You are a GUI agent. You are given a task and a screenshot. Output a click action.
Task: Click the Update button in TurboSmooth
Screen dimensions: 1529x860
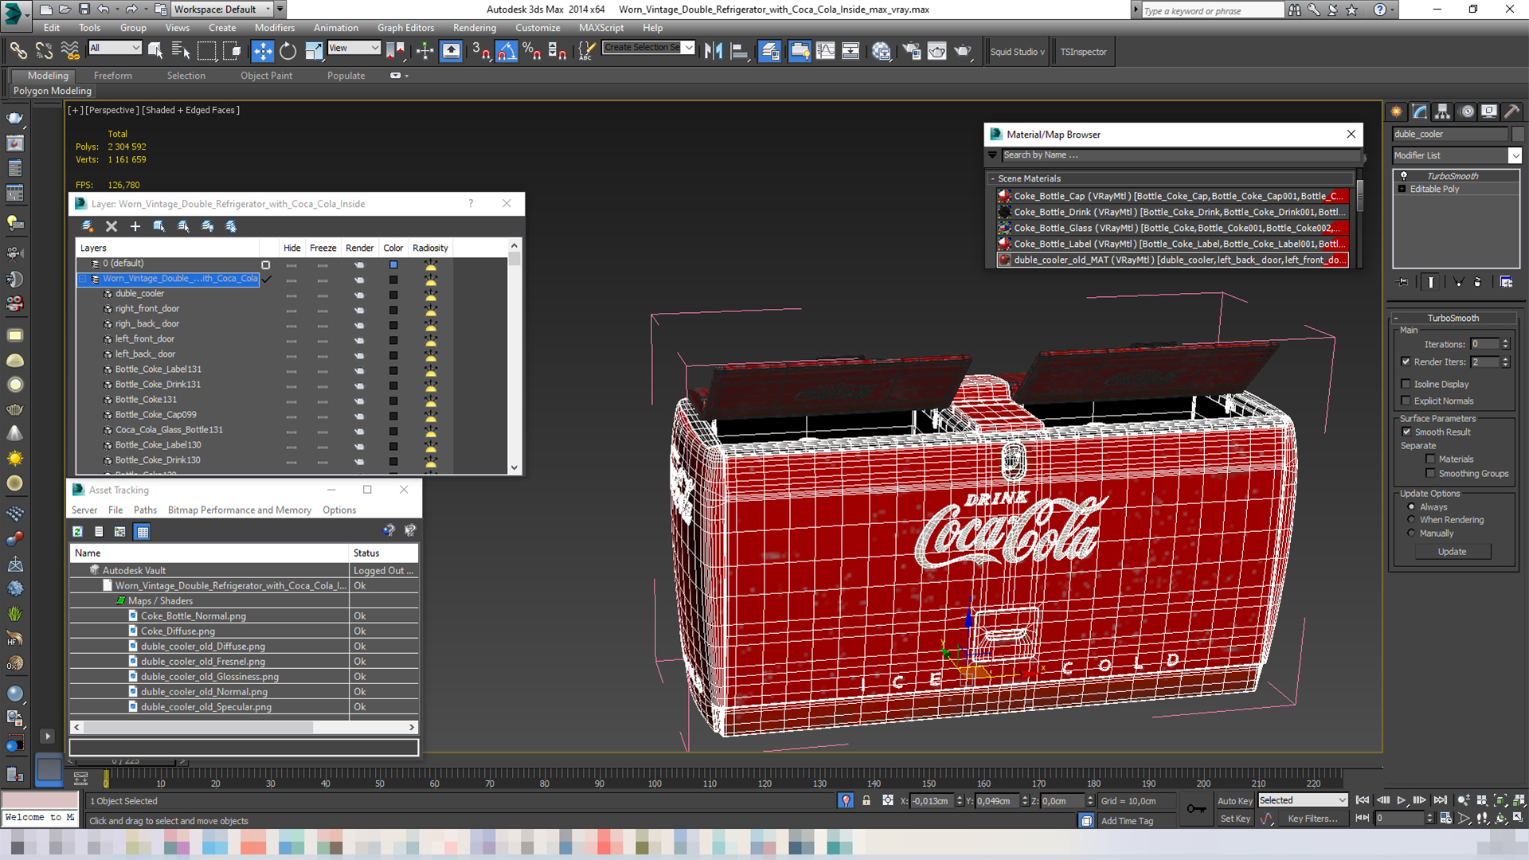point(1453,551)
